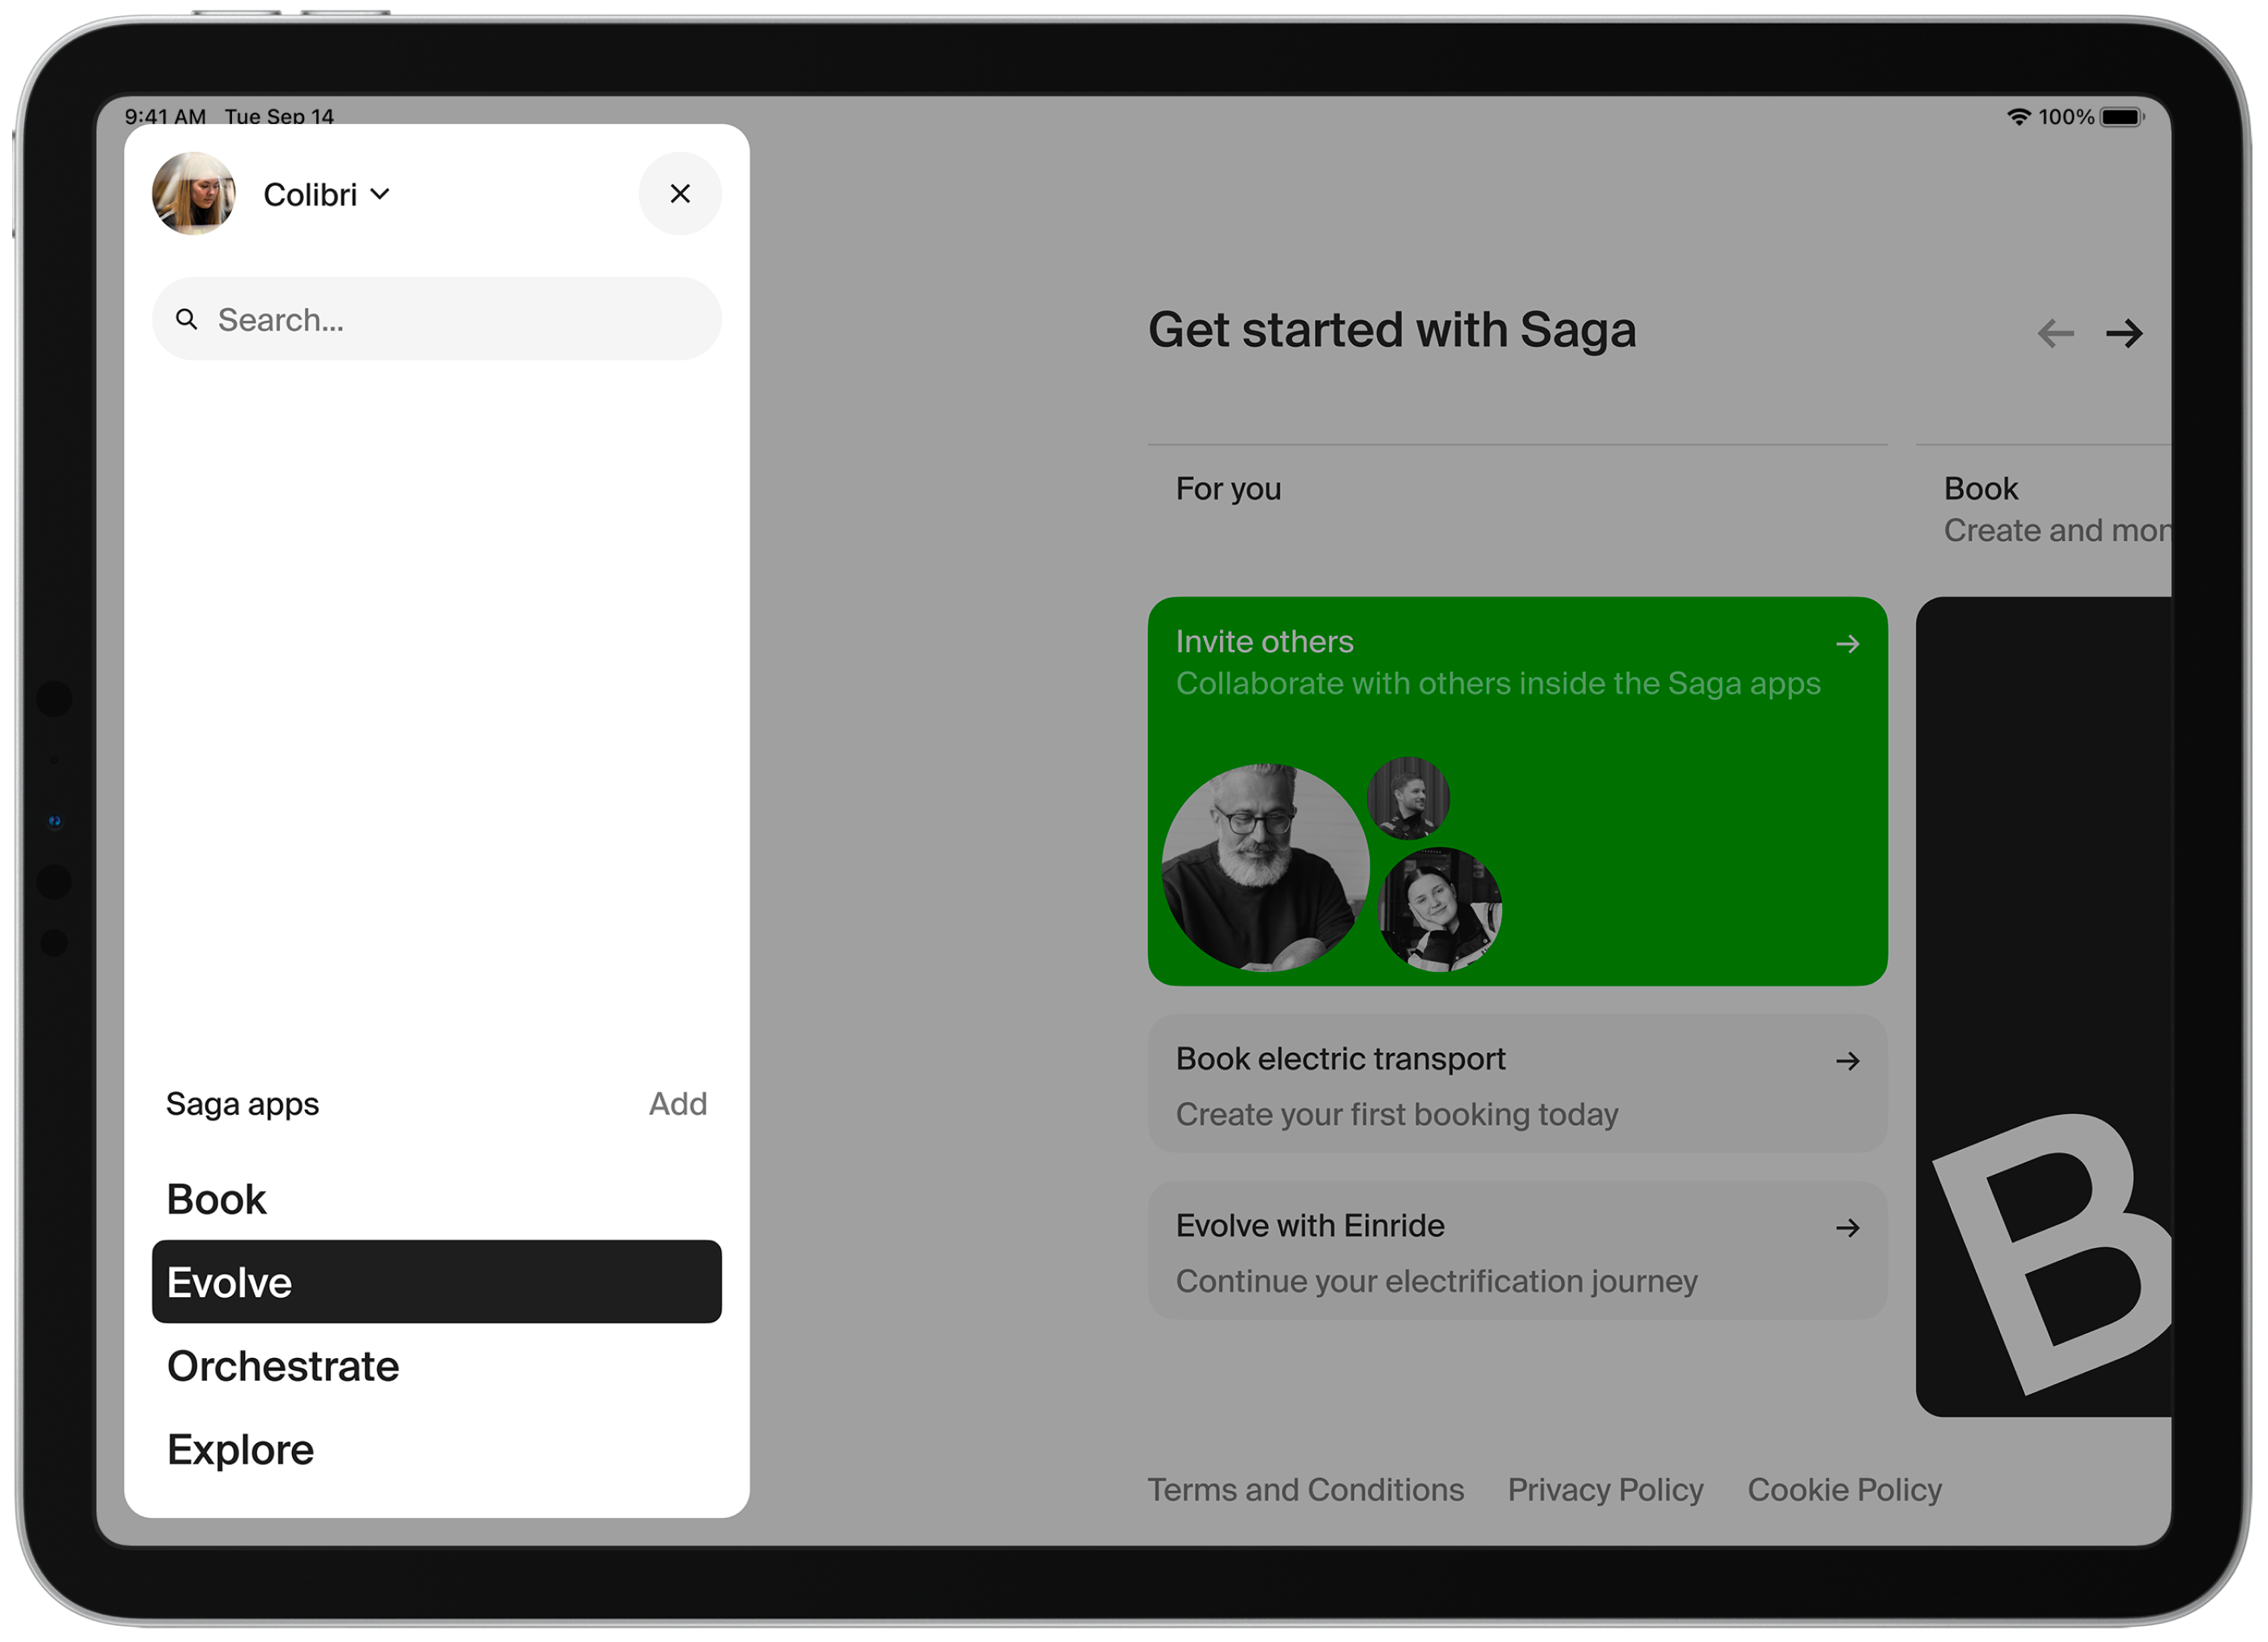Go to the Explore app
The image size is (2268, 1642).
tap(240, 1449)
